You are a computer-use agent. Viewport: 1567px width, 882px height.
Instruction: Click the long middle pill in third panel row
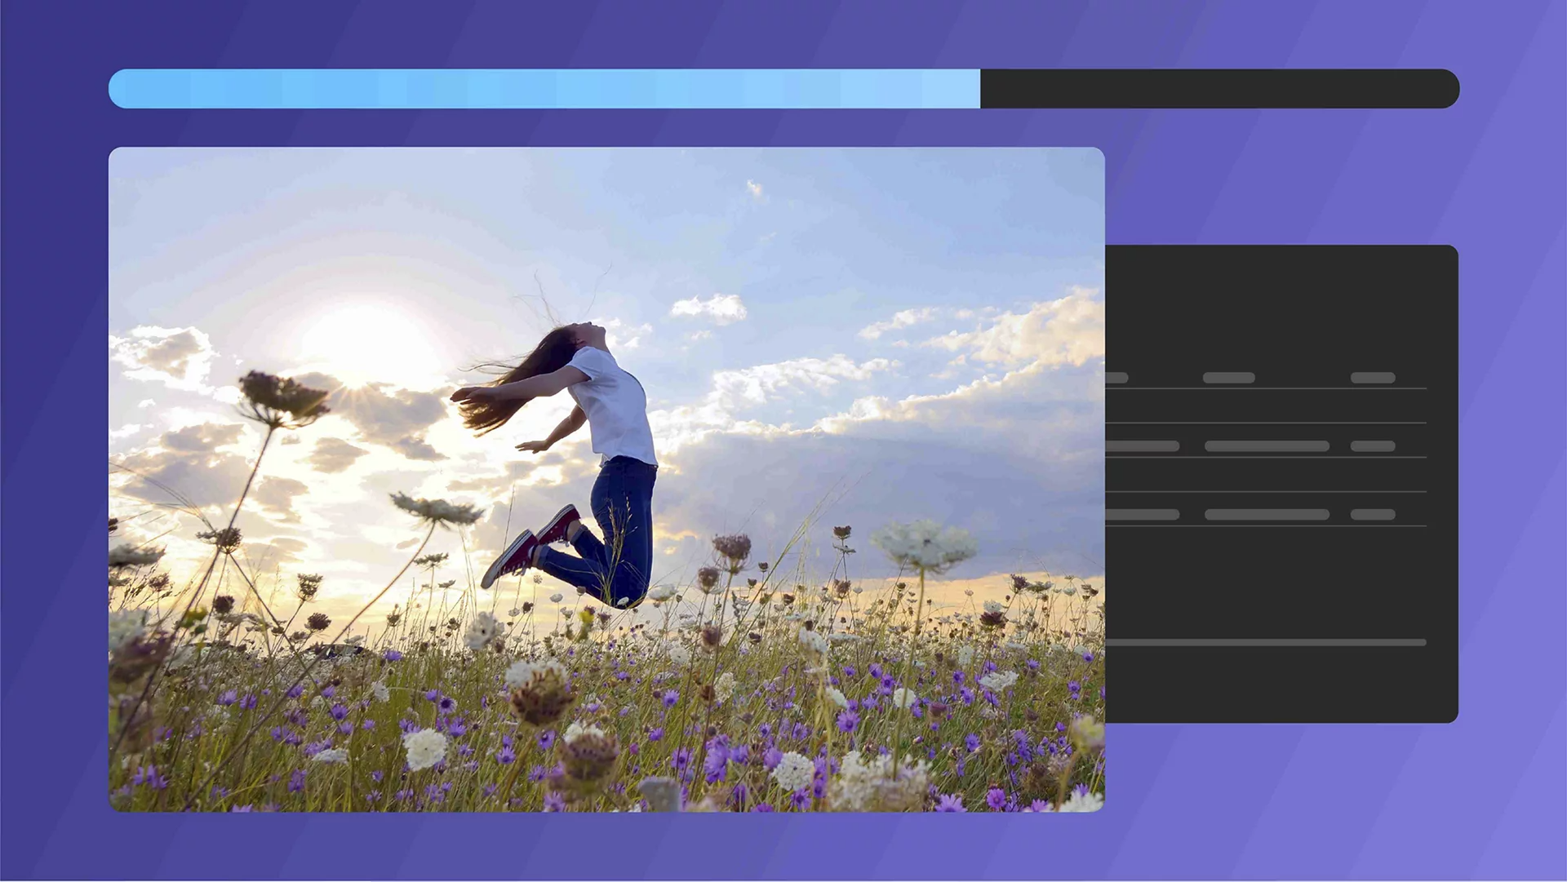(1267, 515)
